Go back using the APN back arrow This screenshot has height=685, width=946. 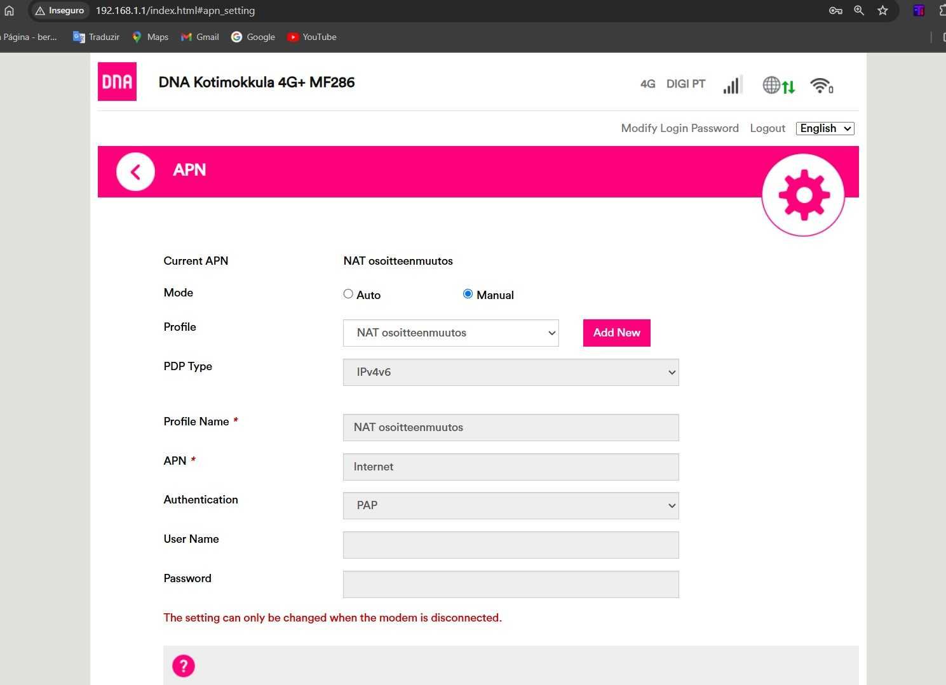[x=135, y=171]
